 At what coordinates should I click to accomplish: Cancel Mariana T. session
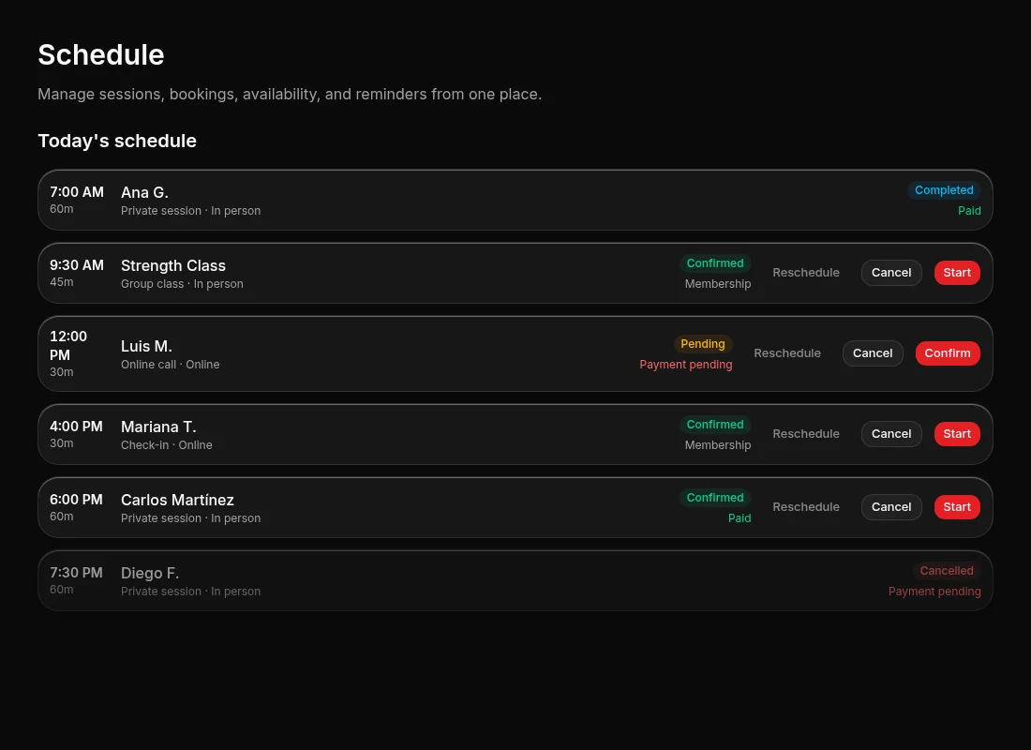[x=891, y=433]
